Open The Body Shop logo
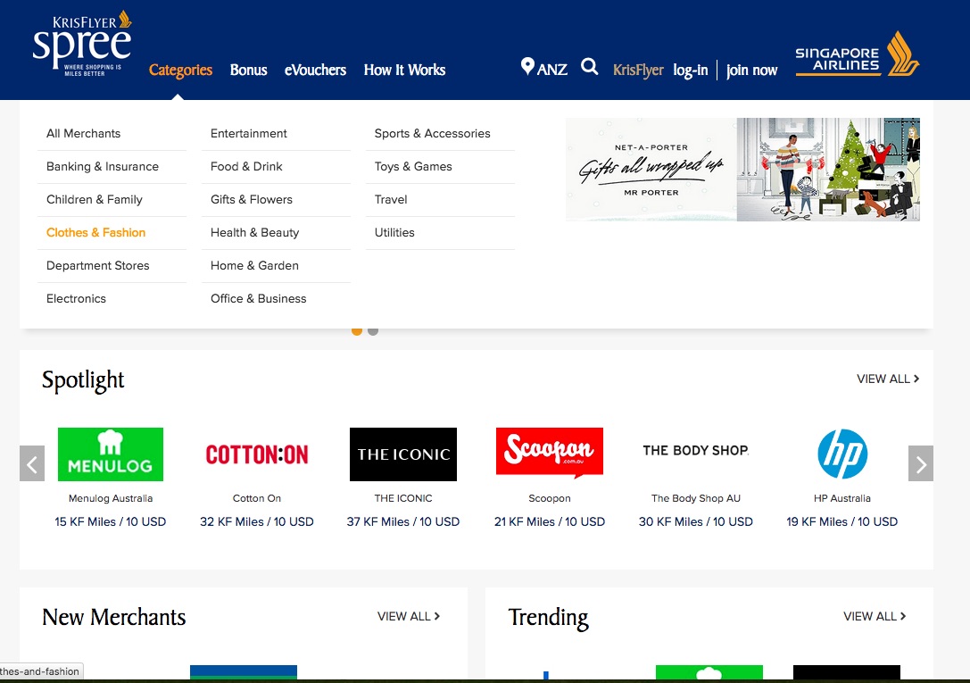 point(696,450)
